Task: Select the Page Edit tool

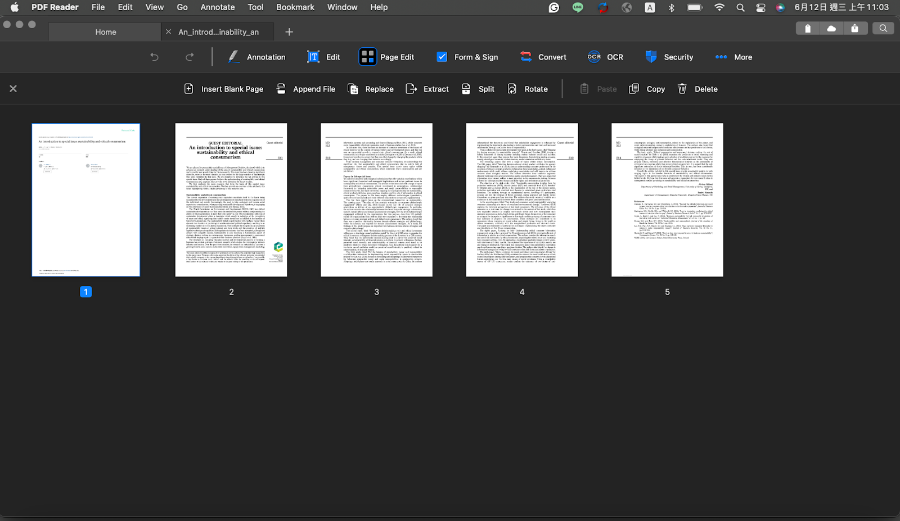Action: coord(387,57)
